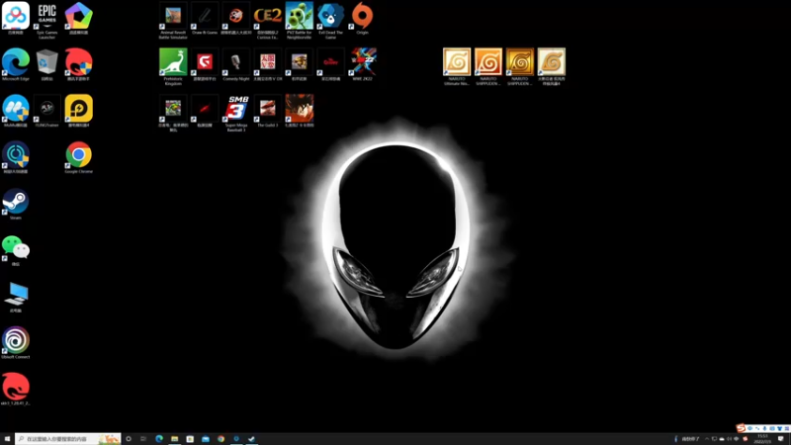This screenshot has width=791, height=445.
Task: Open Chrome from the taskbar
Action: tap(220, 439)
